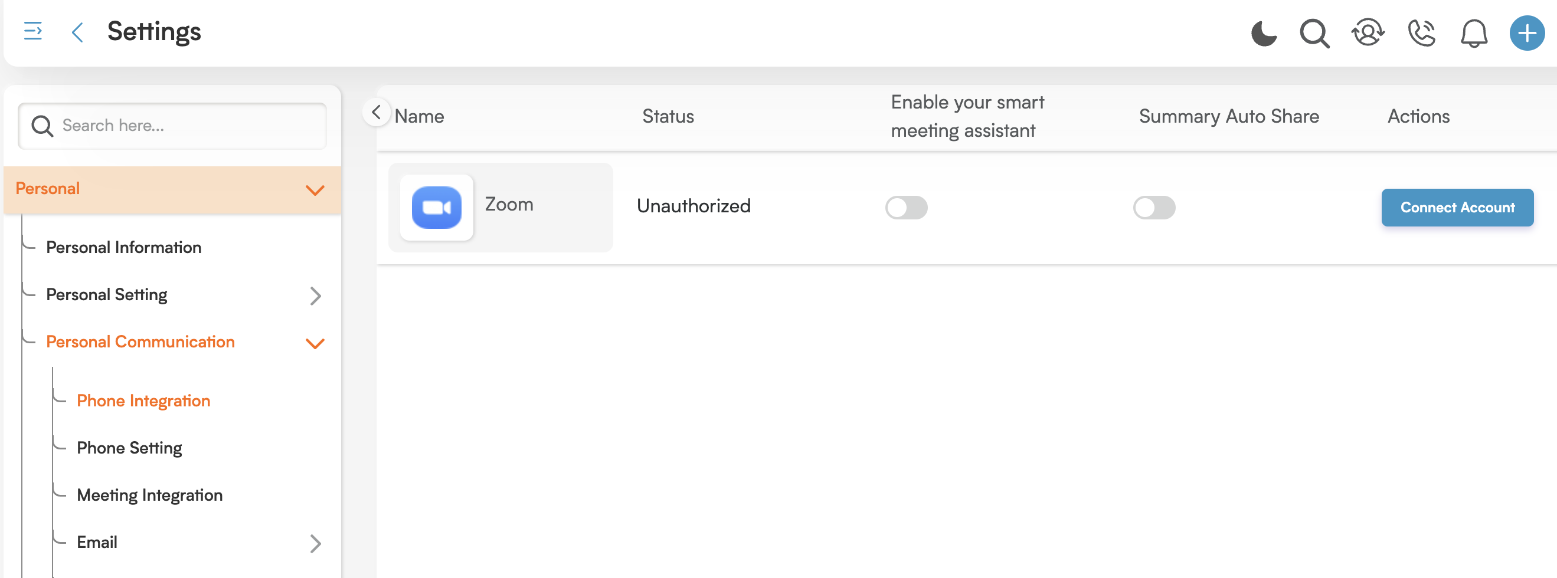The image size is (1557, 578).
Task: Open notifications bell
Action: [x=1474, y=33]
